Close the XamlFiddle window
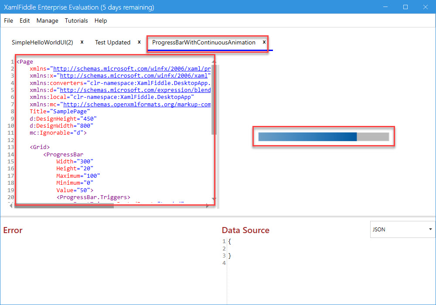 [x=426, y=7]
